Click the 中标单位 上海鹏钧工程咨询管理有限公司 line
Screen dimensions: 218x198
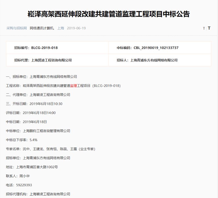pyautogui.click(x=38, y=131)
